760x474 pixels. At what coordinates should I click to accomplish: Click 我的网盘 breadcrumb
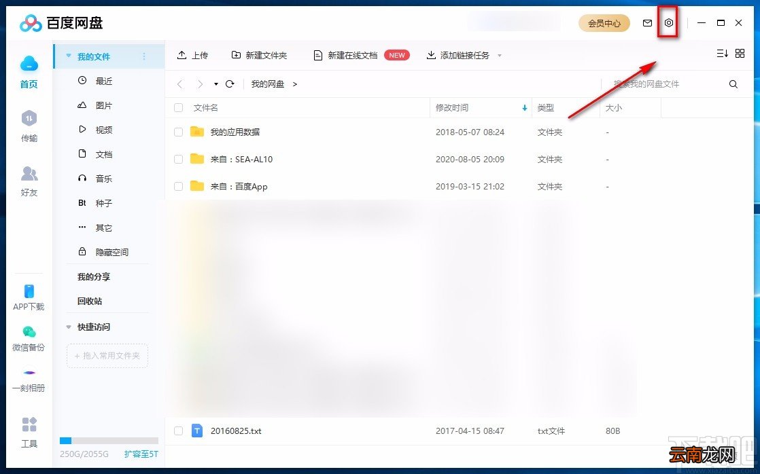click(x=268, y=84)
